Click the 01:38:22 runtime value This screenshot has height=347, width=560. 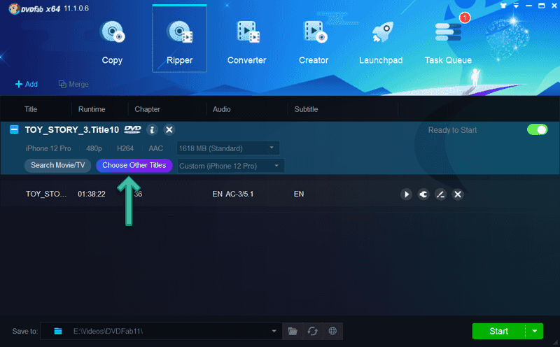[92, 194]
